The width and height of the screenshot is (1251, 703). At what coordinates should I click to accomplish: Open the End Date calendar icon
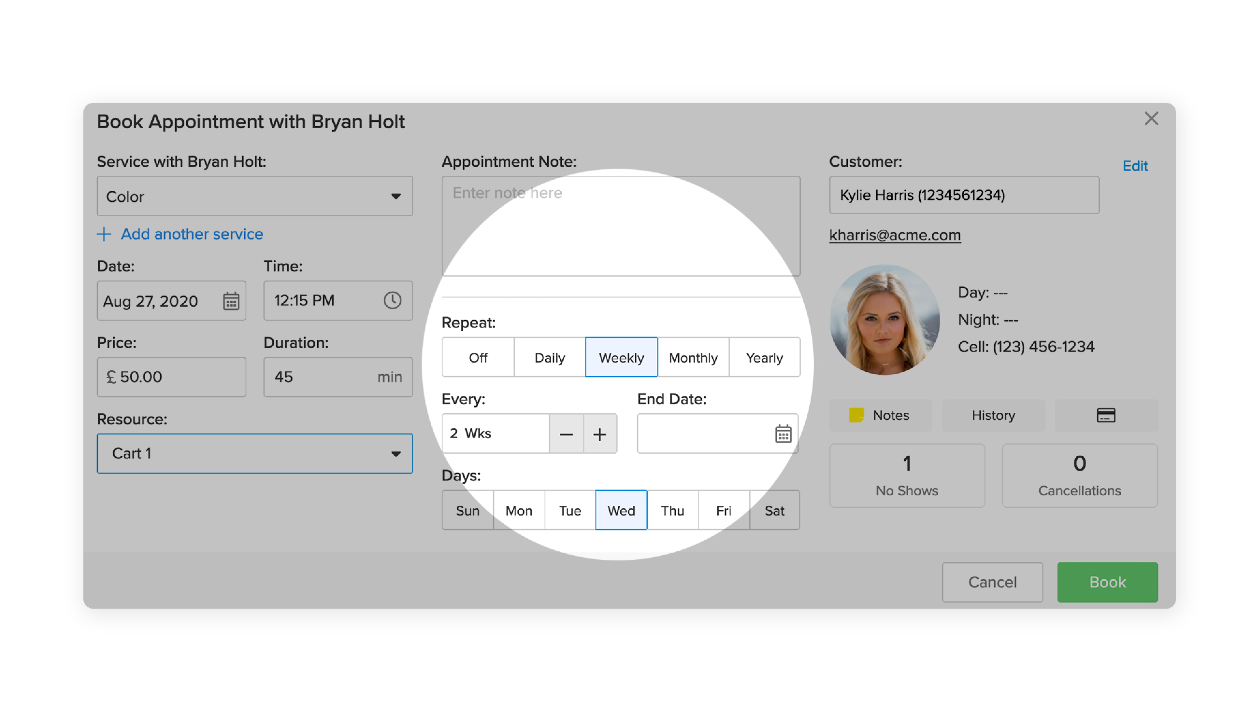(x=783, y=434)
